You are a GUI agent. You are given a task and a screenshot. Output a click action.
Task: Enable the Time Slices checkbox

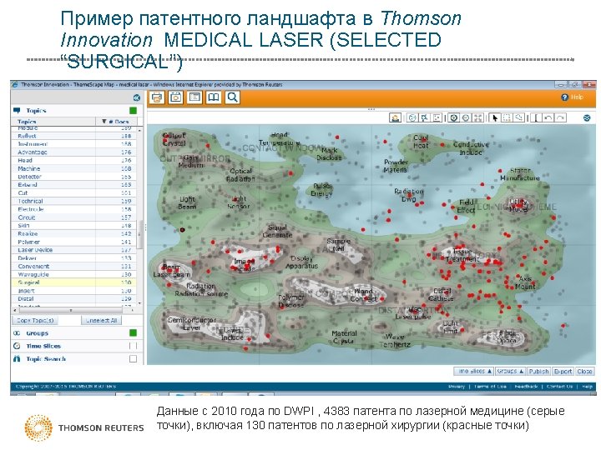(133, 346)
